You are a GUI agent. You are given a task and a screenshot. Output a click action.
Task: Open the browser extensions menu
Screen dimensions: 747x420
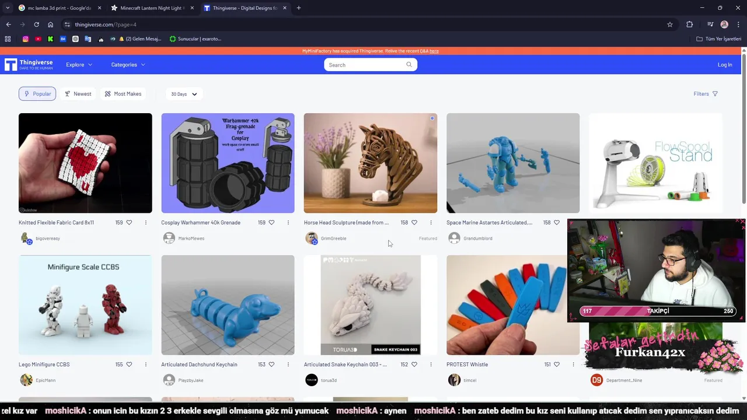(690, 24)
